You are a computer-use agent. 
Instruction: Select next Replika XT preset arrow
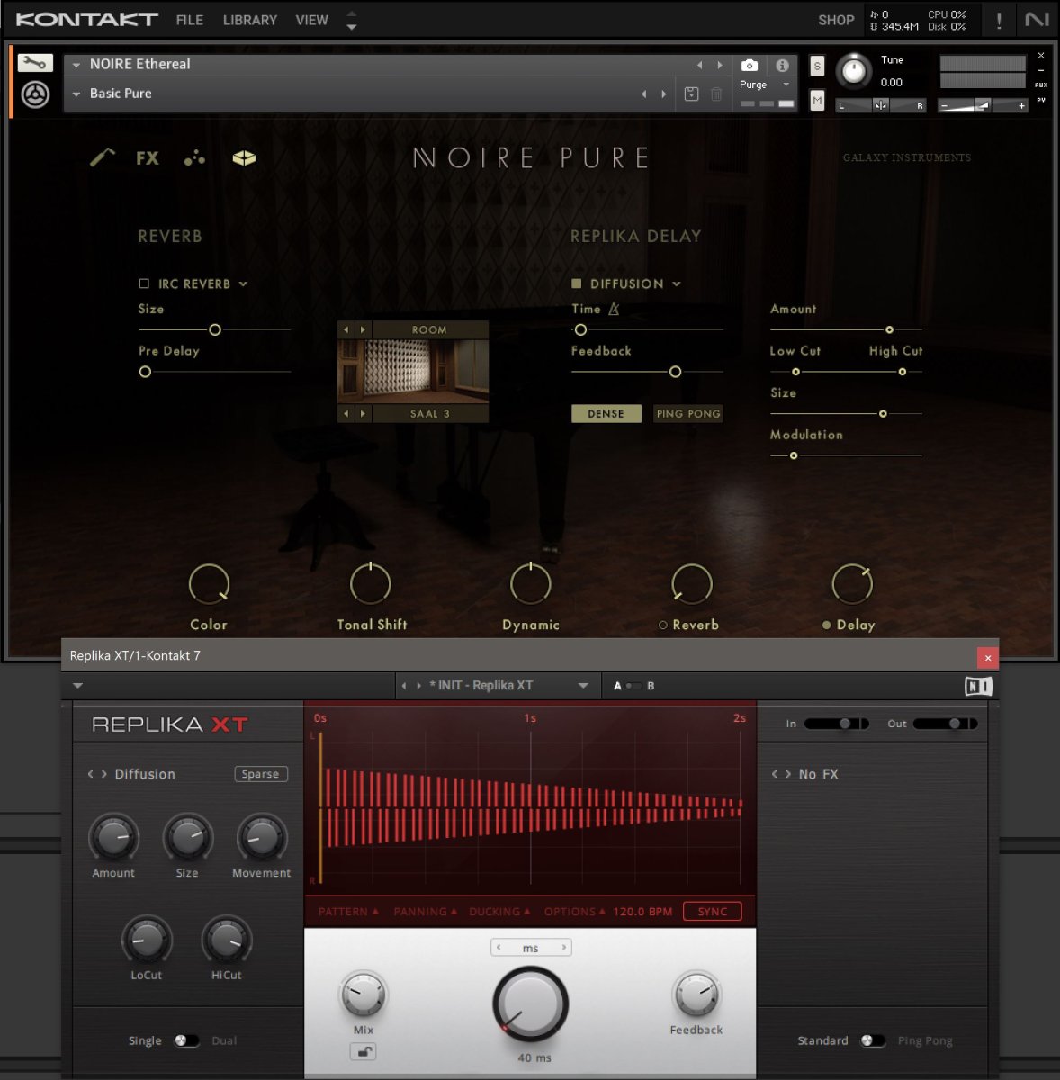[418, 686]
